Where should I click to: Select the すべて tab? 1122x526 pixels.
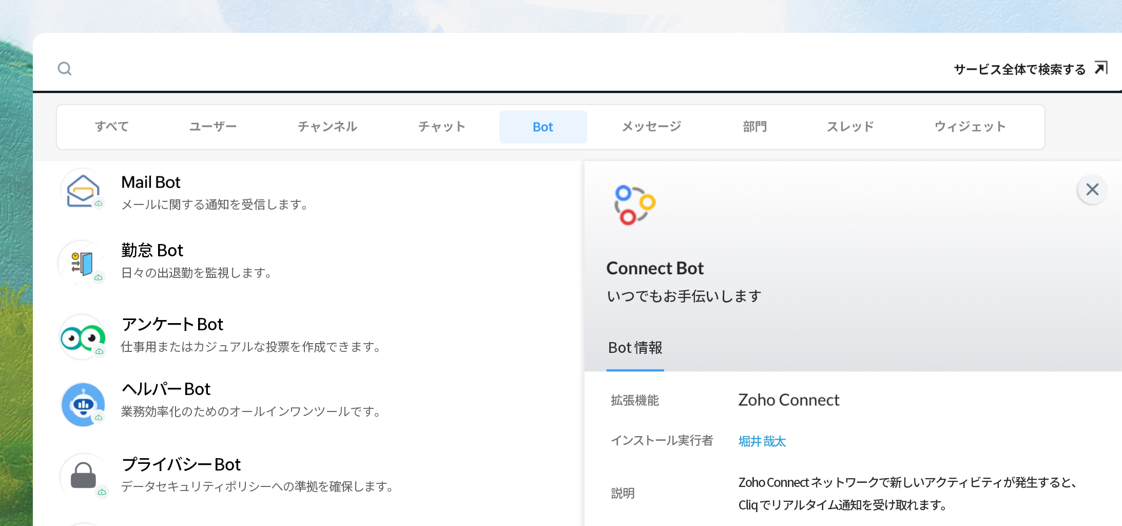112,126
